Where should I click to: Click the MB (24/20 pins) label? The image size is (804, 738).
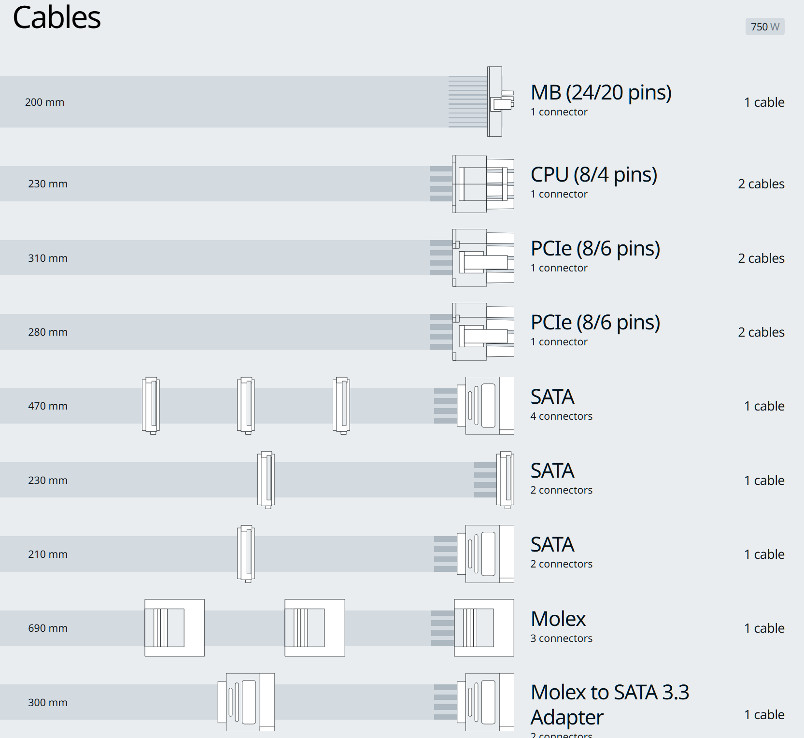pyautogui.click(x=601, y=92)
